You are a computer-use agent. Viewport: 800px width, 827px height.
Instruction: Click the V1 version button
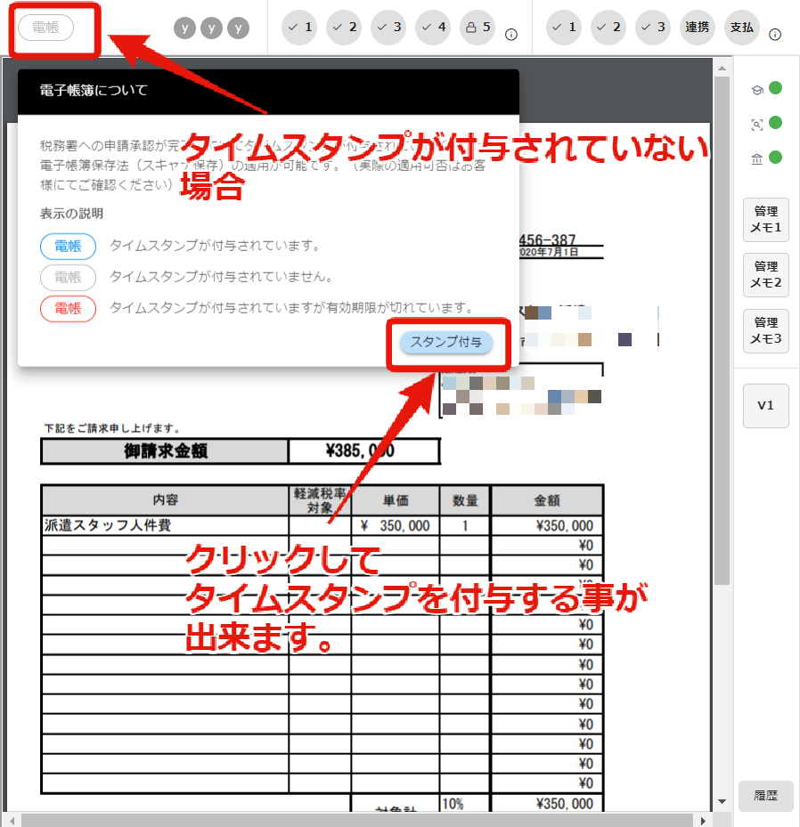[x=765, y=406]
